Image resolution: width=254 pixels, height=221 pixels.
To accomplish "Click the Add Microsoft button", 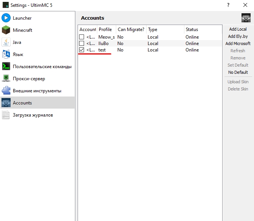I will point(238,44).
